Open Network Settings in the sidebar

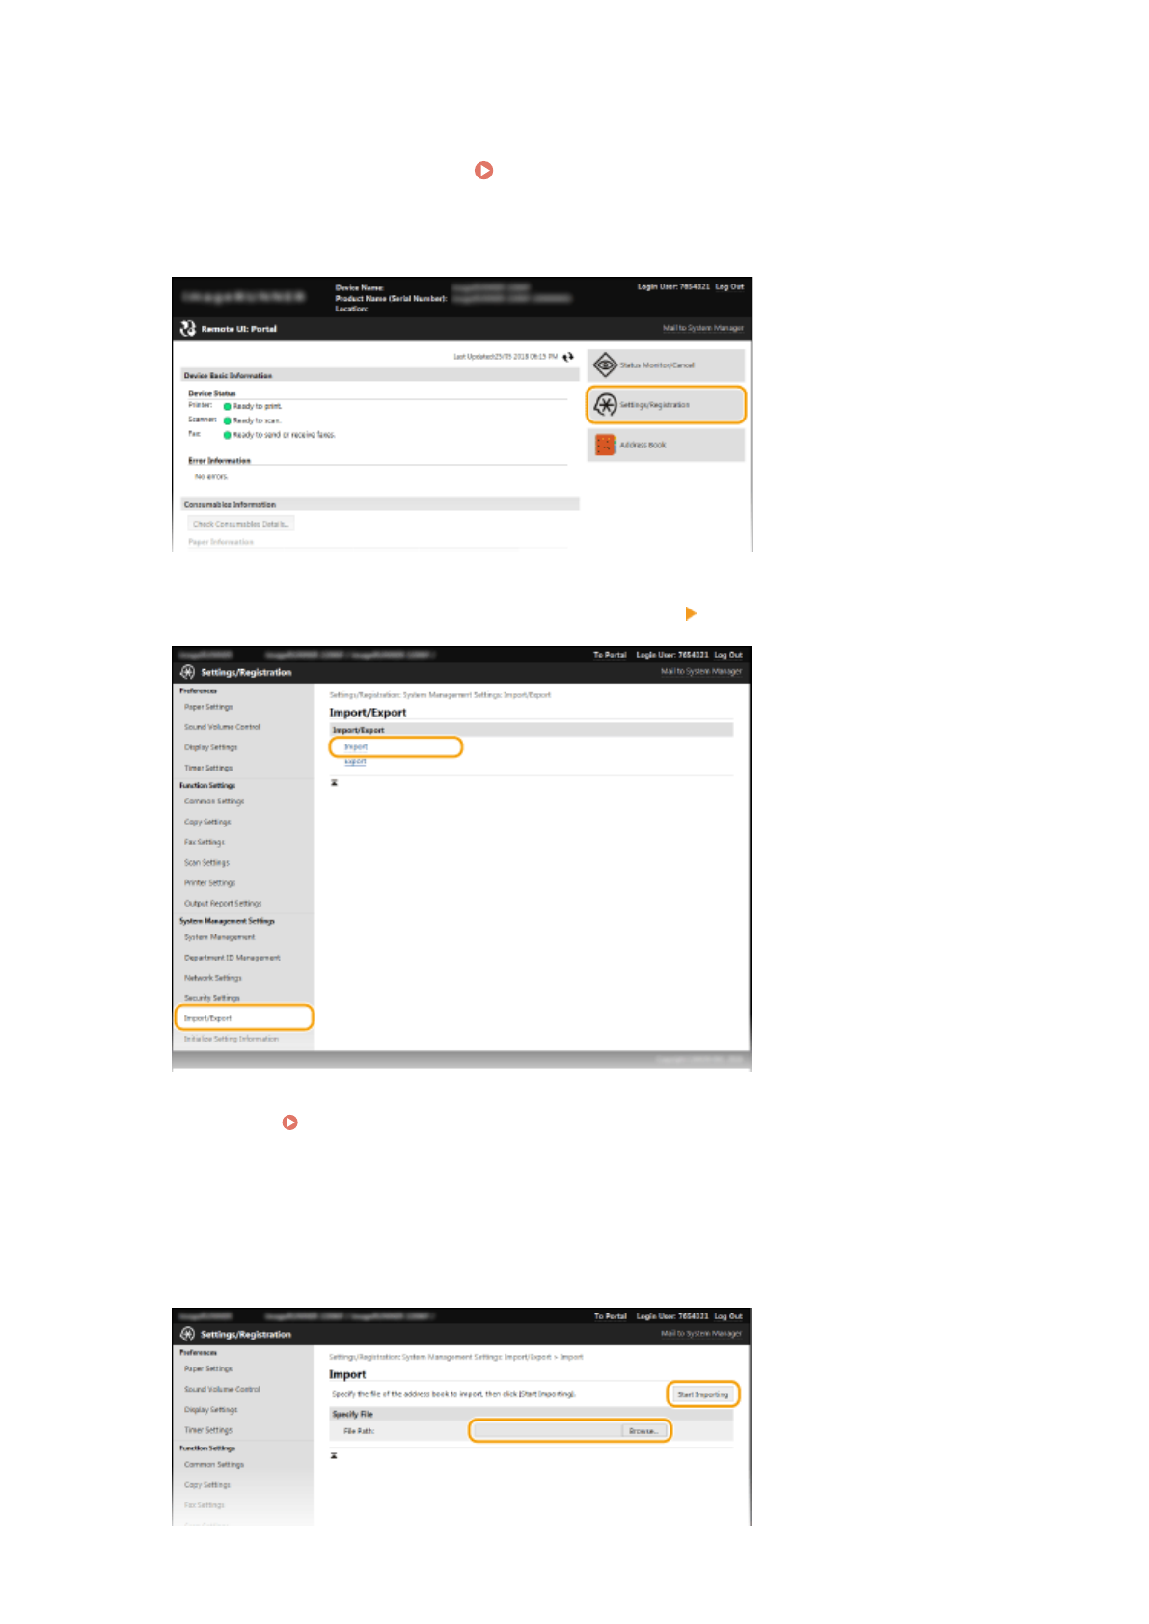212,978
